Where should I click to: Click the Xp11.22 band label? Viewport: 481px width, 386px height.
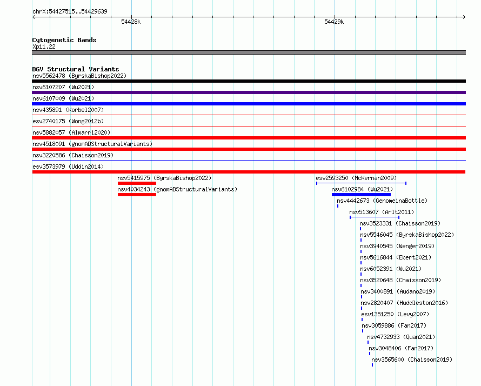coord(44,46)
